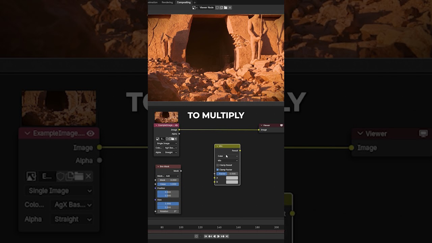432x243 pixels.
Task: Open the Color data type dropdown in Mix
Action: 227,156
